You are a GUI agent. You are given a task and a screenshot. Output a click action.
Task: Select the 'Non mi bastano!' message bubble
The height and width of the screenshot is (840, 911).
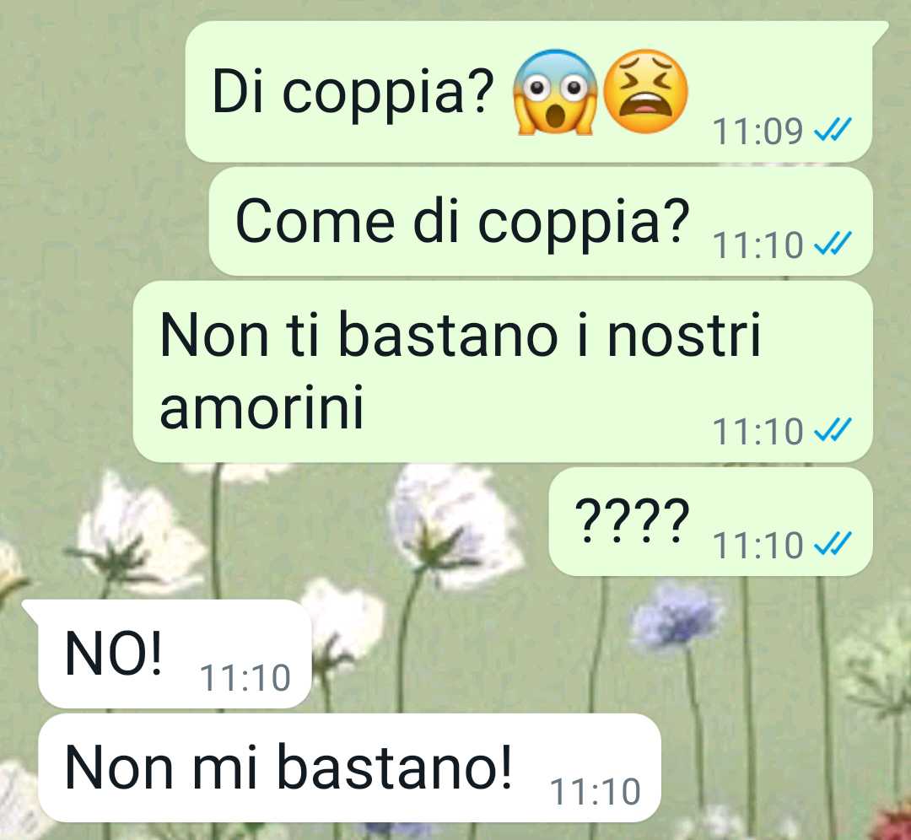click(x=350, y=767)
